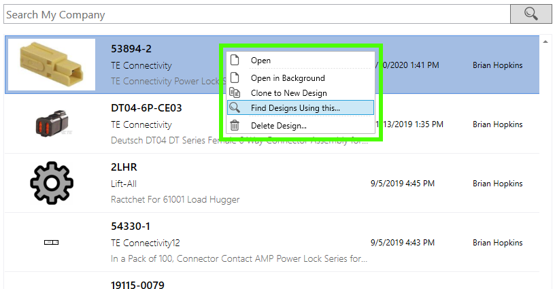Select the 19115-0079 part name

(137, 285)
